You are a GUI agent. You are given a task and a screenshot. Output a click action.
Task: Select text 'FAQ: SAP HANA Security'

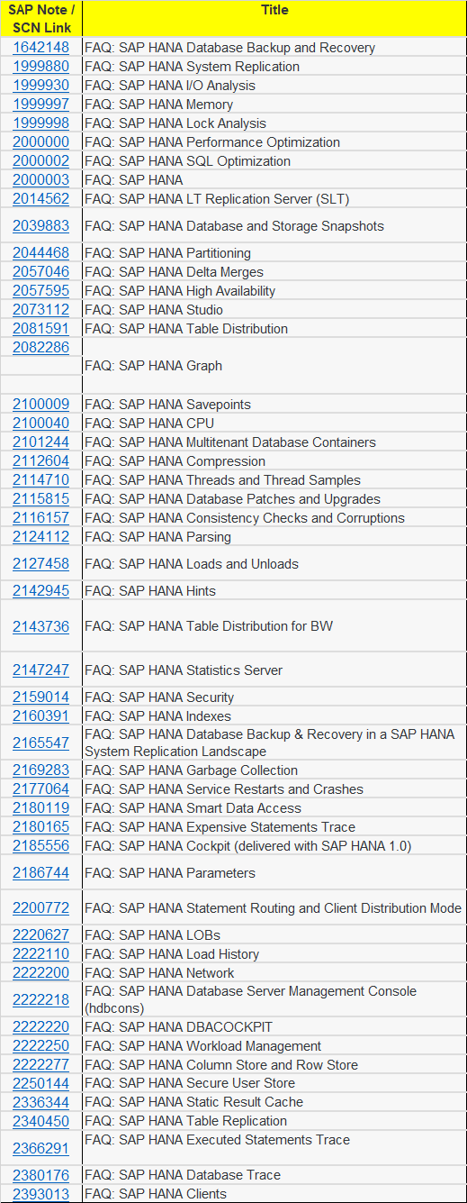(x=159, y=697)
